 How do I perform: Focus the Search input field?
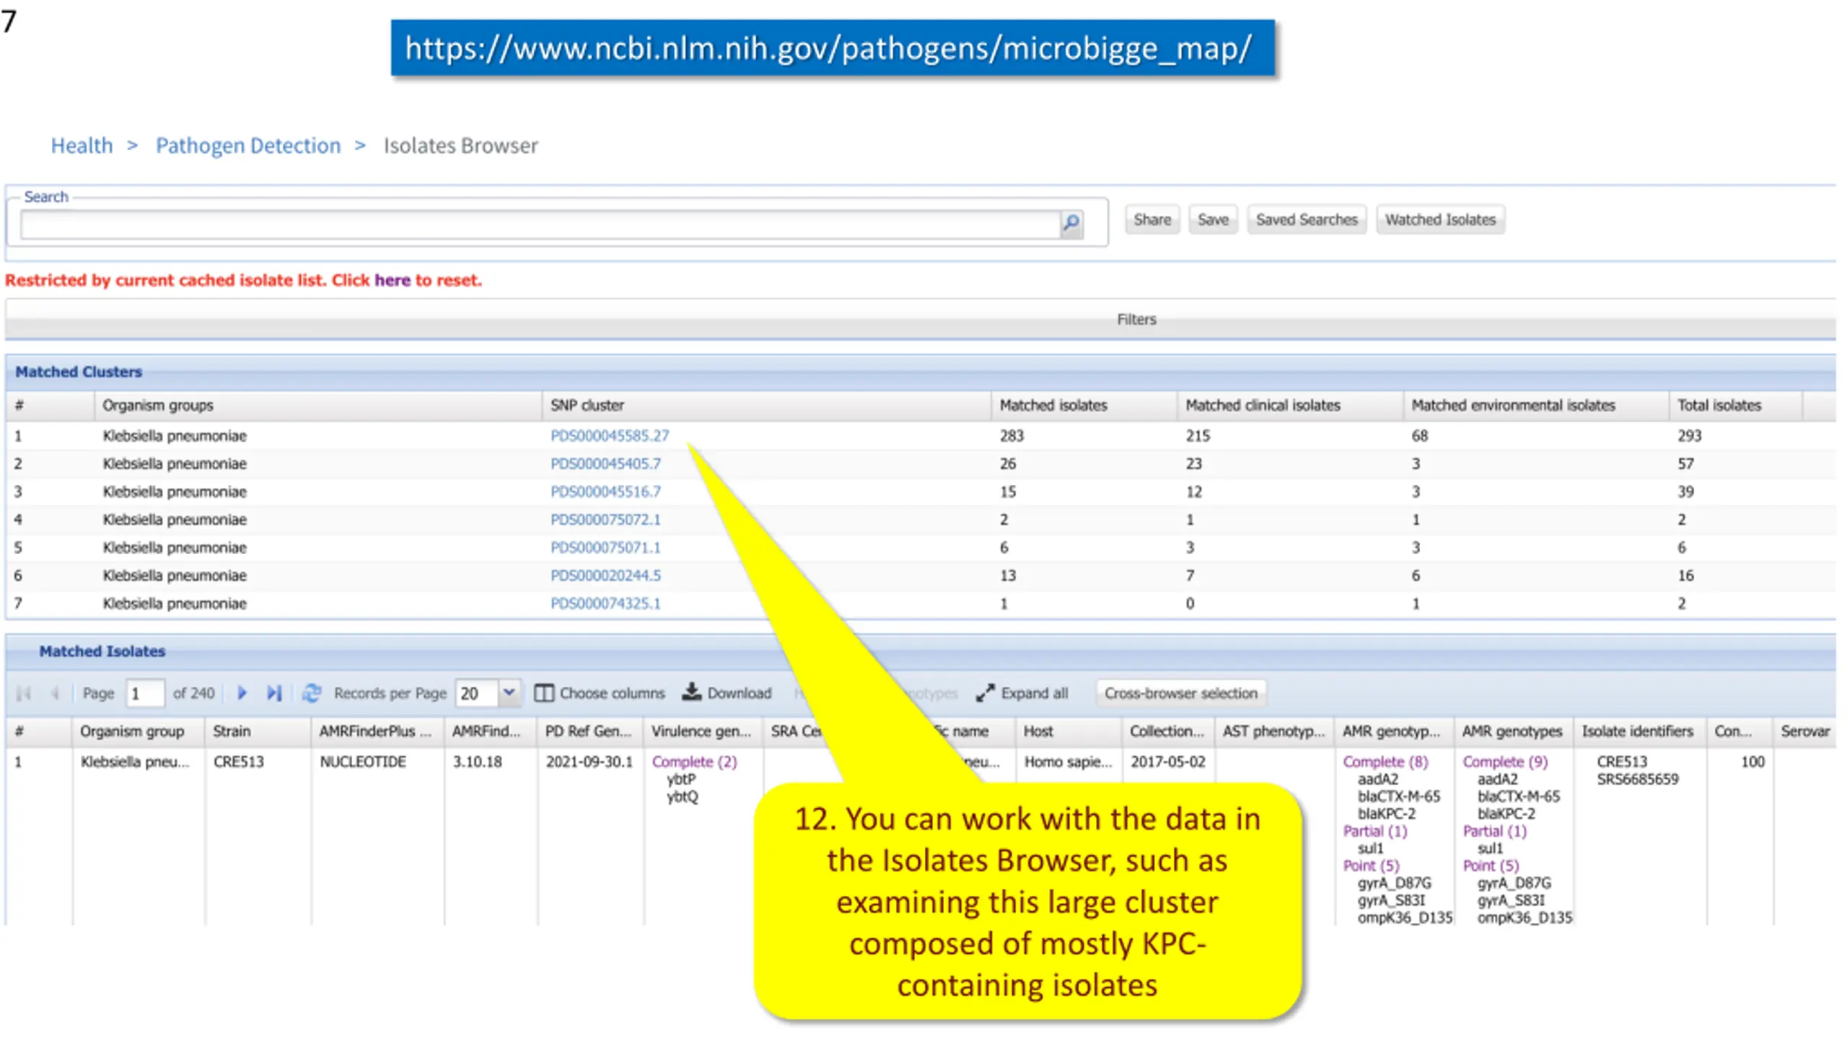pos(540,224)
